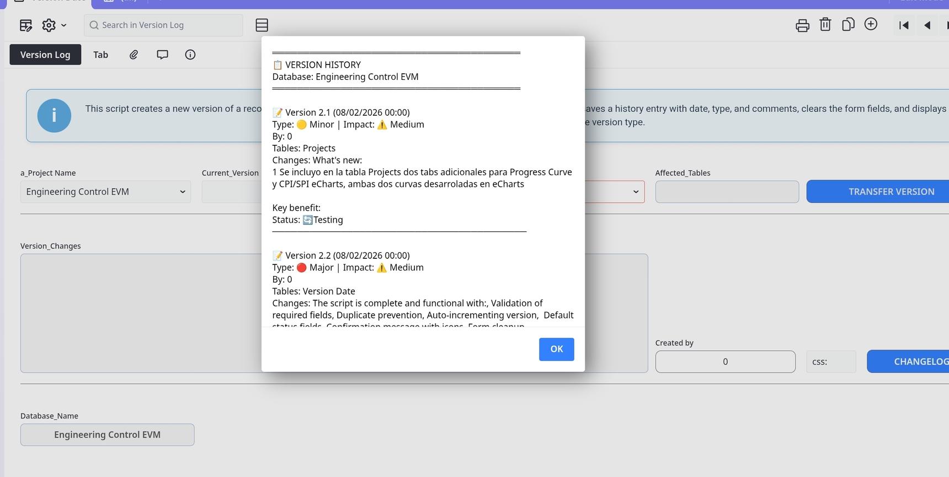949x477 pixels.
Task: Click the 'Changes: What's new:' line
Action: tap(317, 160)
